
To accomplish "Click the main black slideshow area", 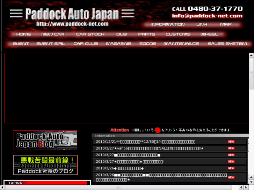I will click(x=127, y=88).
